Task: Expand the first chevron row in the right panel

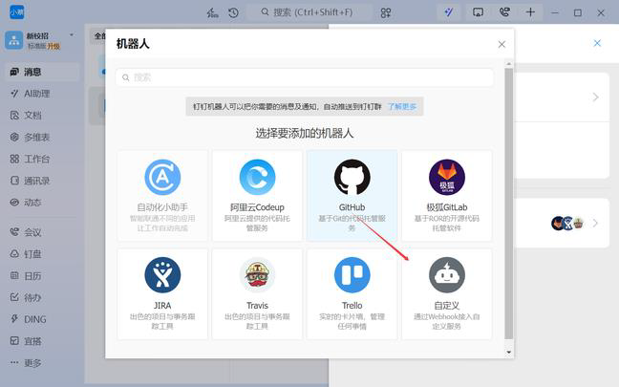Action: tap(596, 97)
